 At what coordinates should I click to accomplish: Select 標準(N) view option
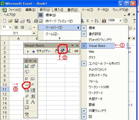tap(60, 15)
